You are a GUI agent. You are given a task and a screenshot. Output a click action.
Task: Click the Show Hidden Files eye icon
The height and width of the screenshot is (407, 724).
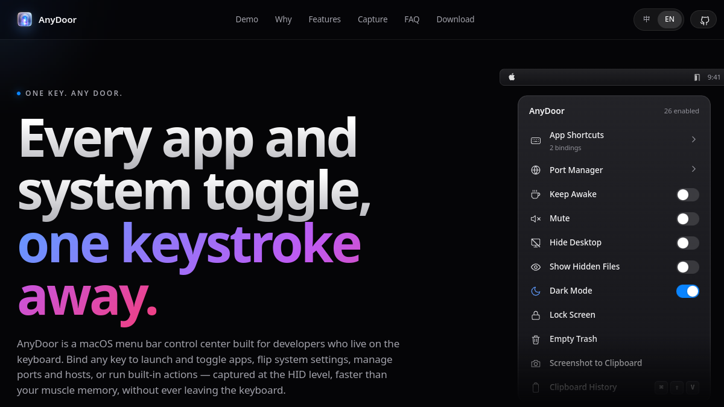coord(536,267)
